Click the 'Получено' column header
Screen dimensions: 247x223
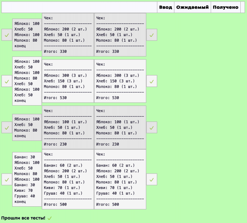pos(225,7)
